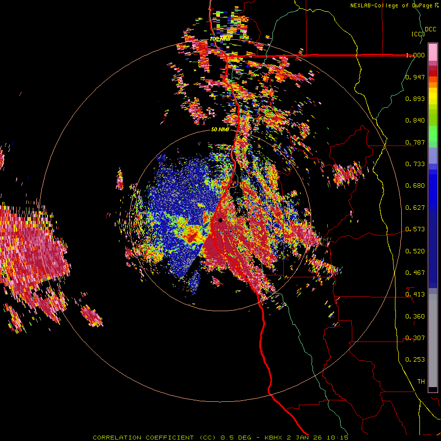The height and width of the screenshot is (441, 441).
Task: Click the 0.947 legend value
Action: (x=415, y=77)
